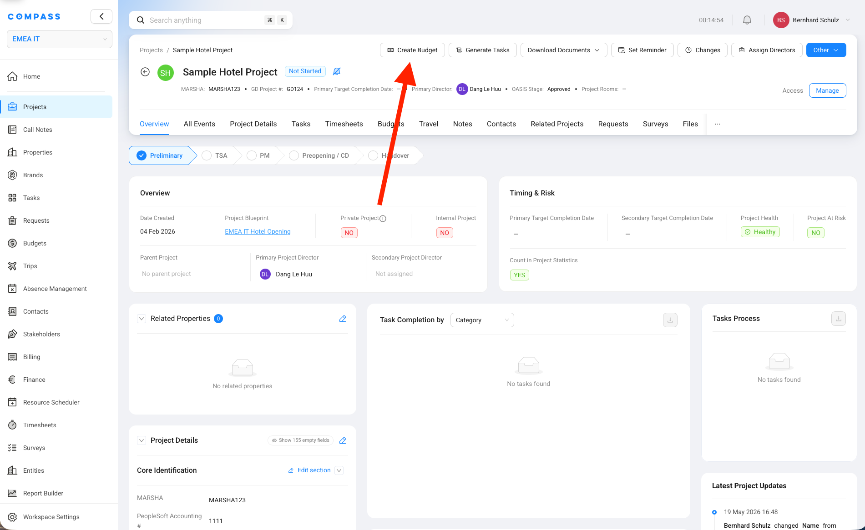The height and width of the screenshot is (530, 865).
Task: Edit Related Properties with the pencil icon
Action: 343,319
